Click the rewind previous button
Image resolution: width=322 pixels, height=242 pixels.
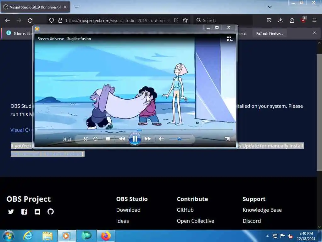coord(122,139)
